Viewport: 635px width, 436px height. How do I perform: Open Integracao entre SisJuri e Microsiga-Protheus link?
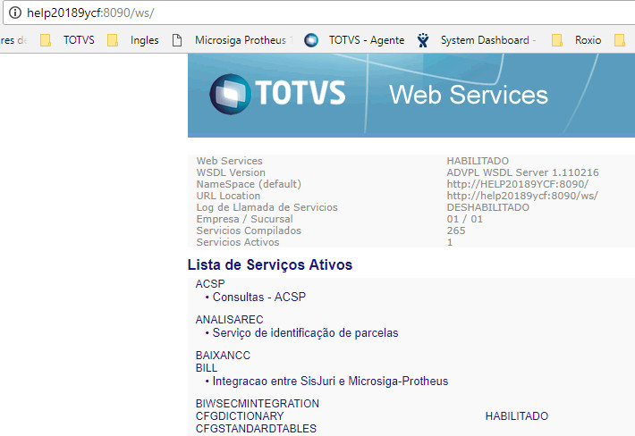pyautogui.click(x=330, y=381)
